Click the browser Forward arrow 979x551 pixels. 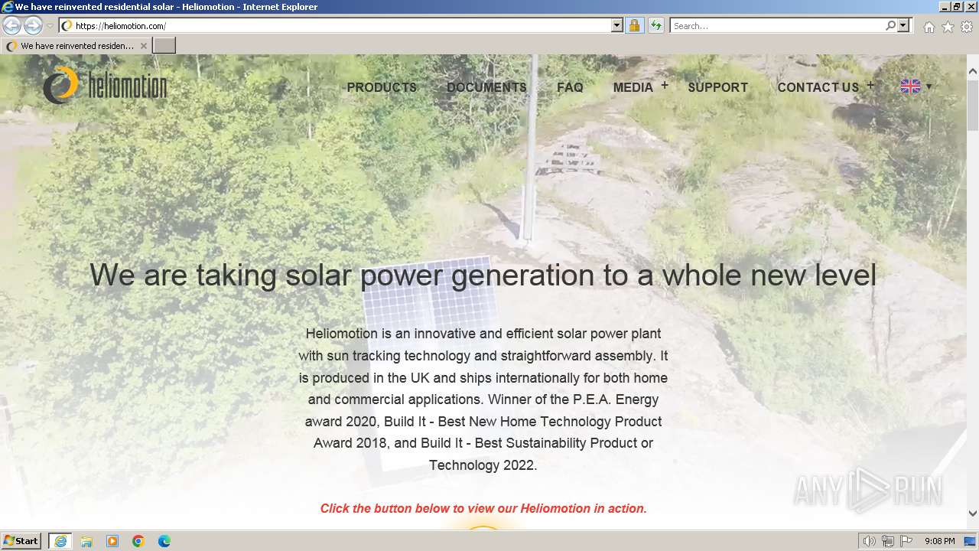(33, 25)
